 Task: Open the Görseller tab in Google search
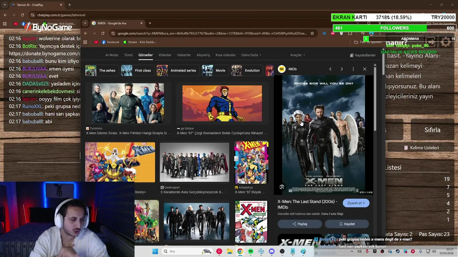[145, 55]
